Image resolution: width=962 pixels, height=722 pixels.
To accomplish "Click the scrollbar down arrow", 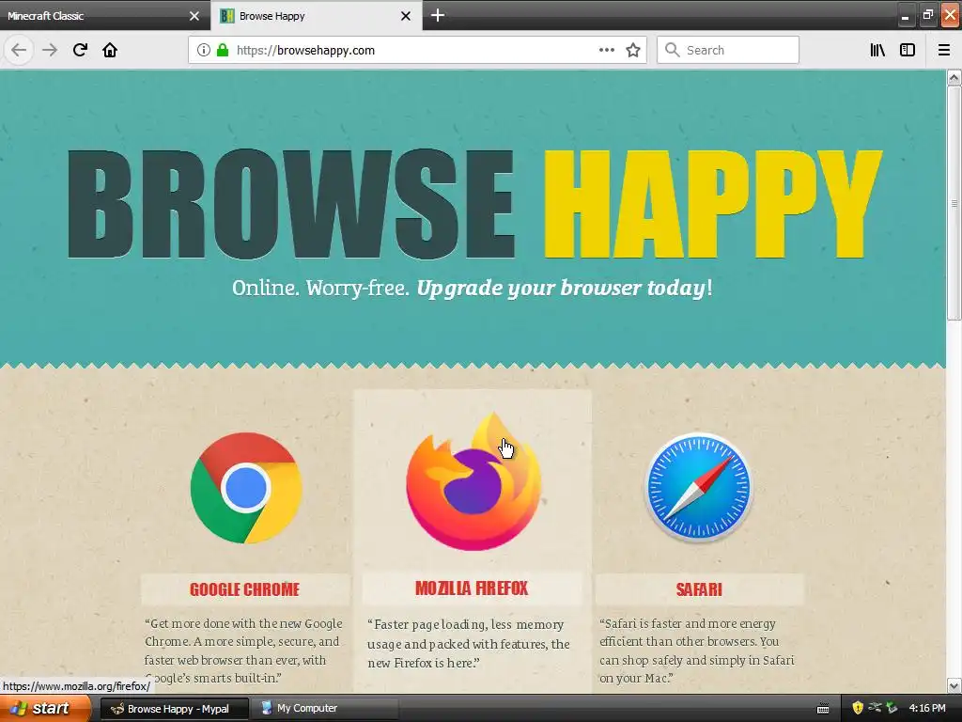I will 954,685.
